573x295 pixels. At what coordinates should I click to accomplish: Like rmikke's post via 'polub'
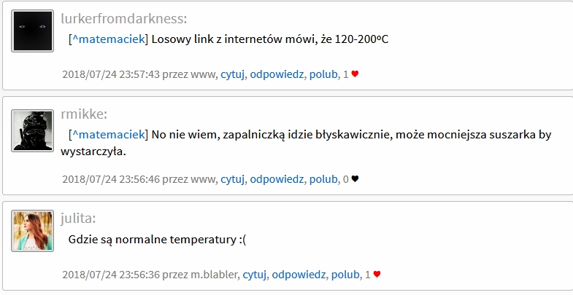coord(323,178)
